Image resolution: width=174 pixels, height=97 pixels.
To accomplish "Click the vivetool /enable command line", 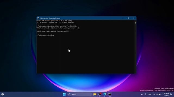I will (x=57, y=26).
